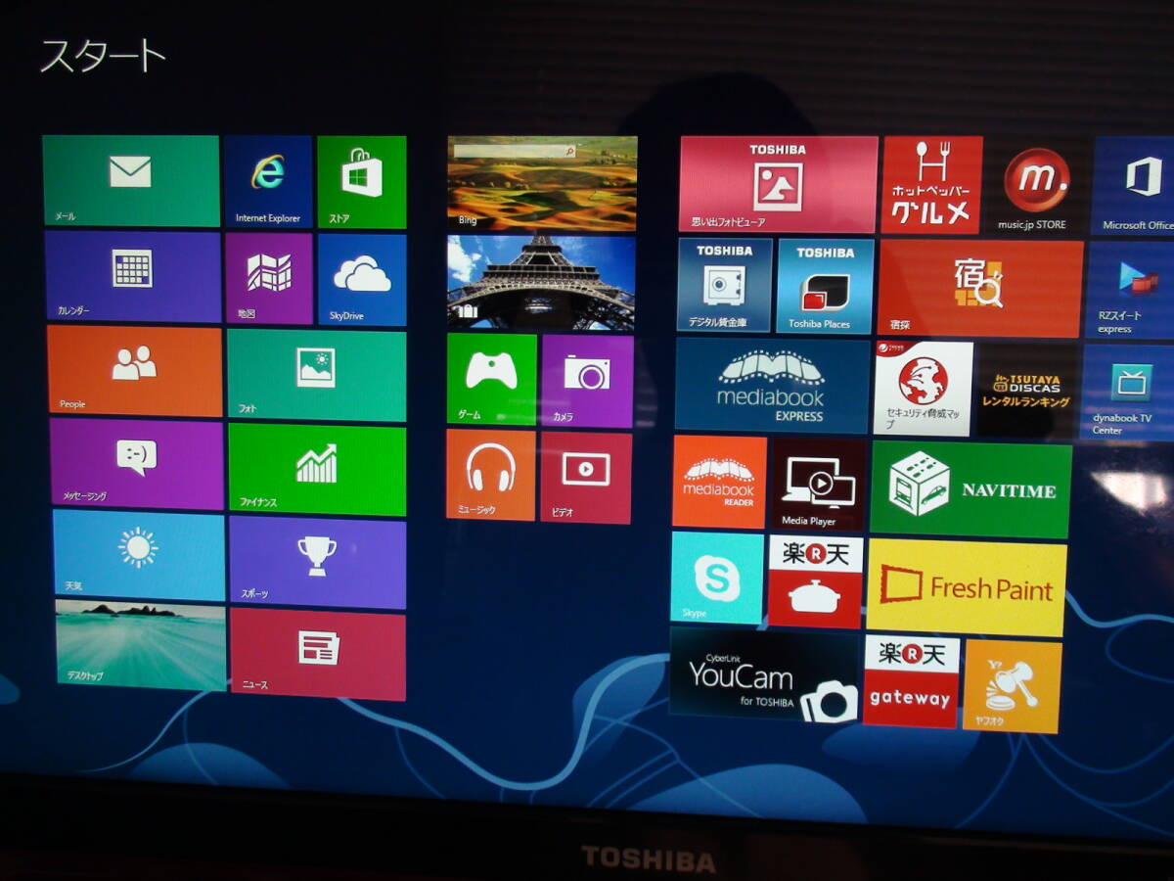Open the Finance (ファイナンス) tile
The image size is (1174, 881).
coord(317,469)
